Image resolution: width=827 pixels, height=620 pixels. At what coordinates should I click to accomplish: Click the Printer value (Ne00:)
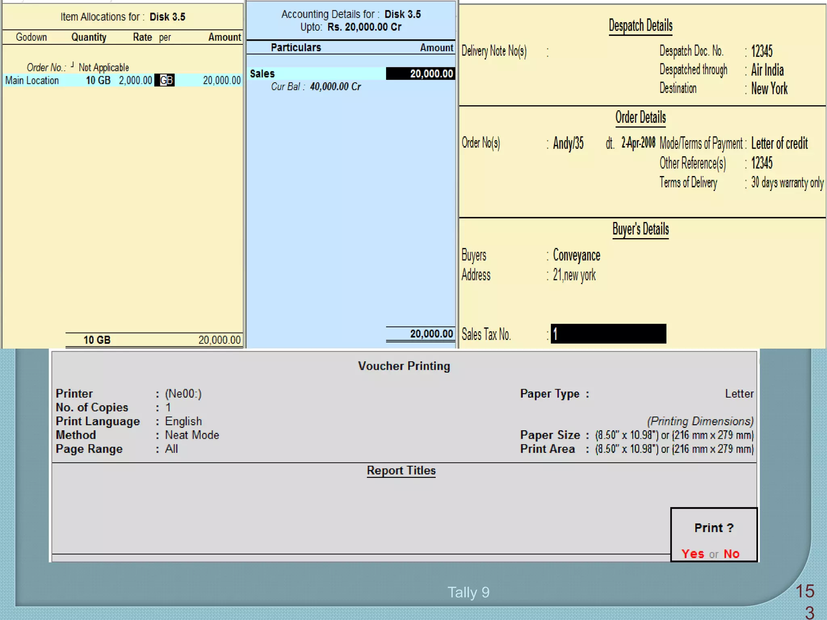click(x=183, y=394)
